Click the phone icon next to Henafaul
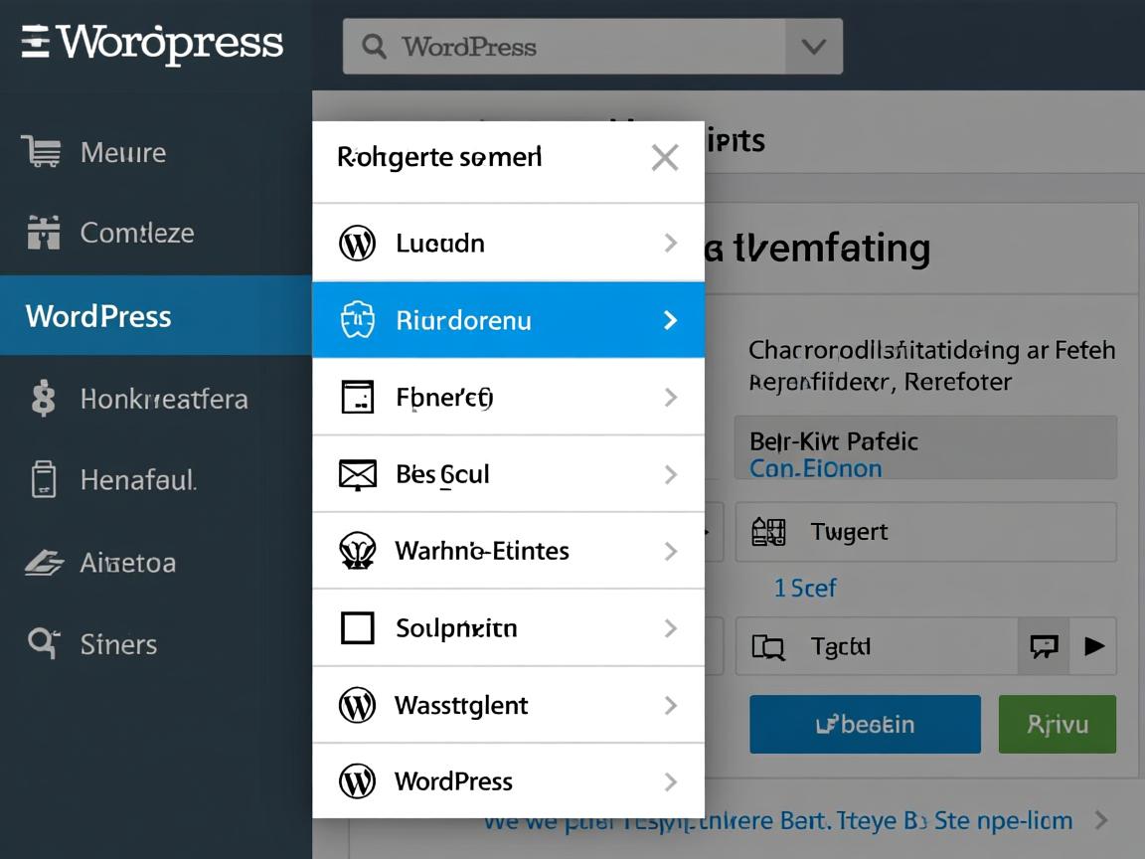 click(43, 480)
